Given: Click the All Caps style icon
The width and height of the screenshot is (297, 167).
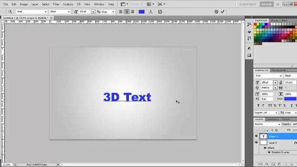Looking at the screenshot, I should pos(270,105).
